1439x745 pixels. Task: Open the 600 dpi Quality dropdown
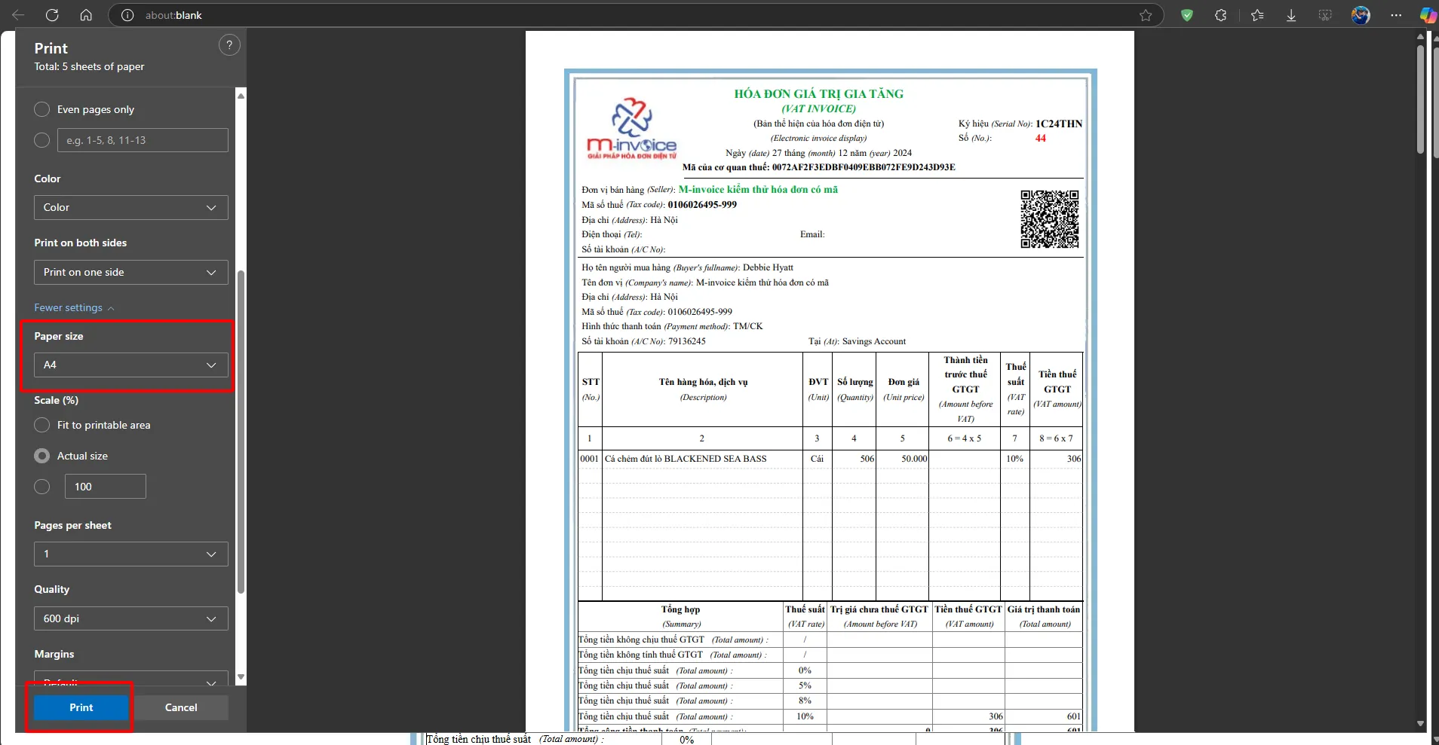pyautogui.click(x=131, y=618)
